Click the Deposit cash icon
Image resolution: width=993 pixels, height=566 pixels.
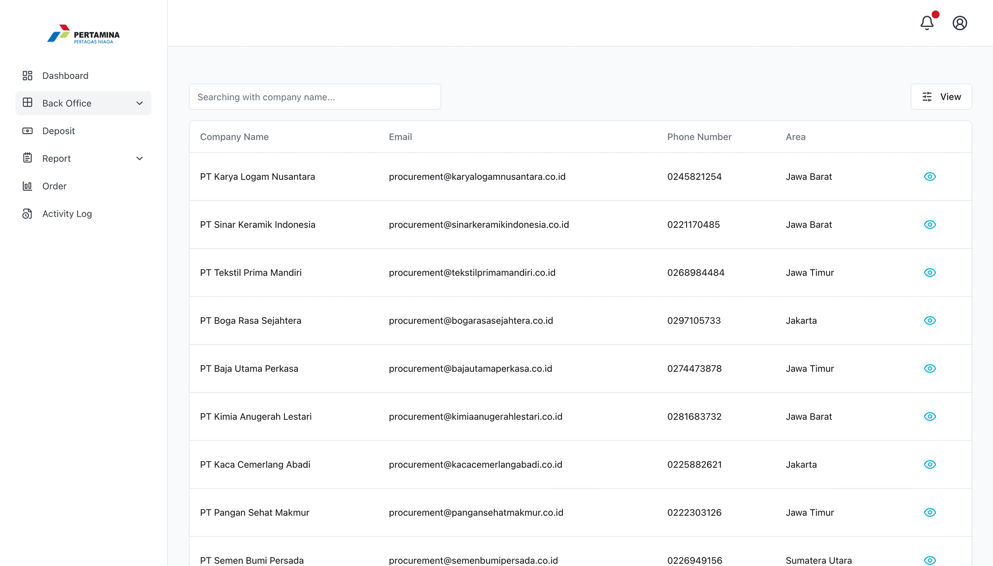click(x=28, y=131)
